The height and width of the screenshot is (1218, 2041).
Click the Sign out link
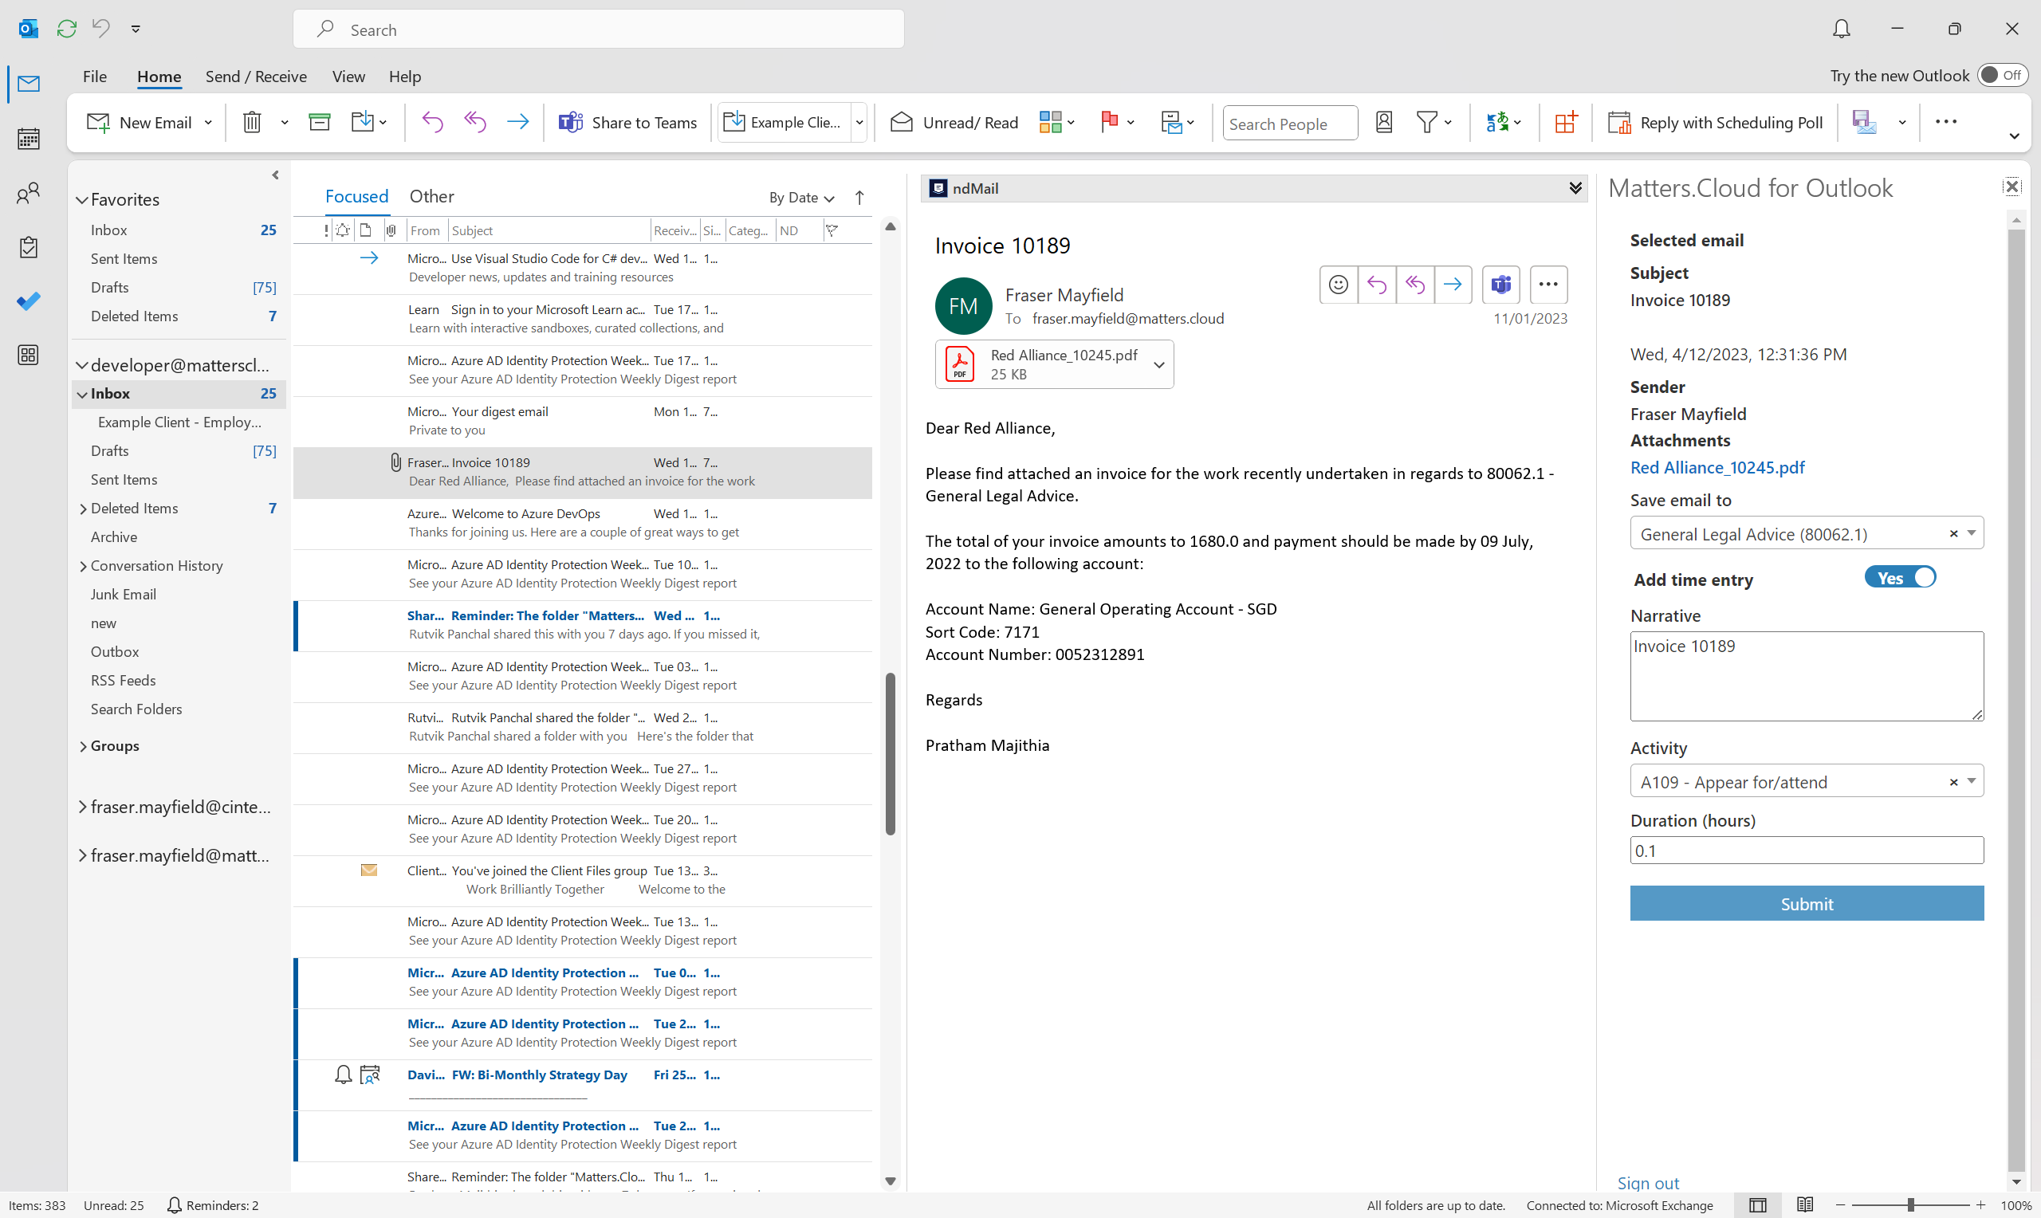click(x=1648, y=1183)
